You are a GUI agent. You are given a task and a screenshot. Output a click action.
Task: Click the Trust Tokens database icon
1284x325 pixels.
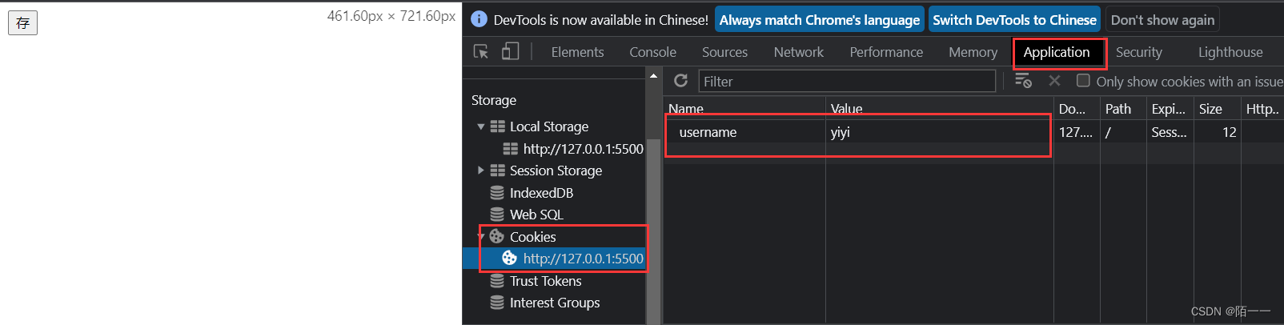[x=497, y=281]
